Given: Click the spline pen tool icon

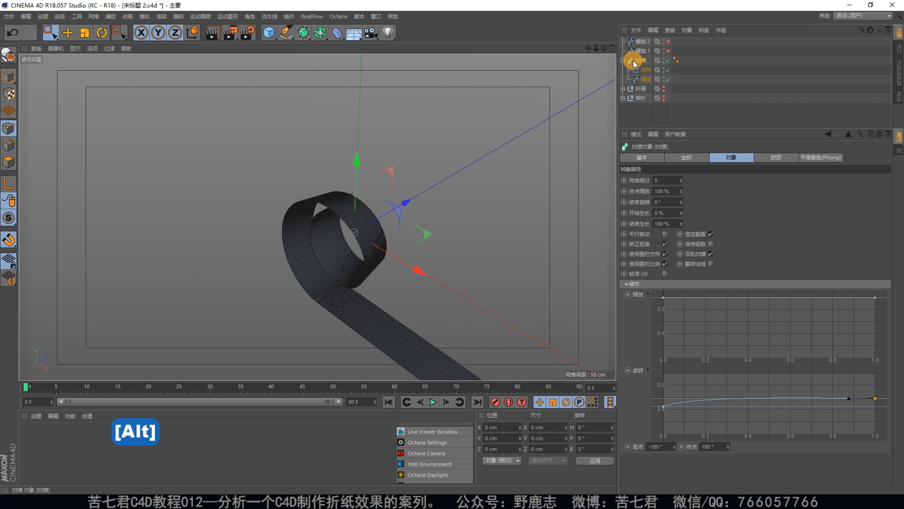Looking at the screenshot, I should point(286,33).
